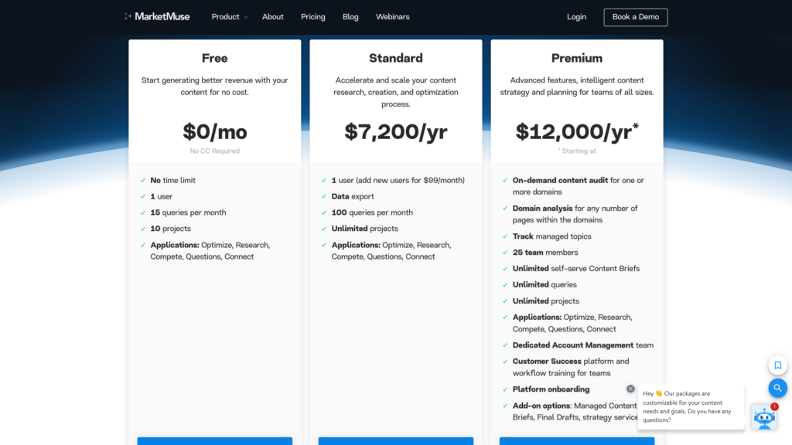Click Customer Success platform feature
This screenshot has width=792, height=445.
click(571, 367)
